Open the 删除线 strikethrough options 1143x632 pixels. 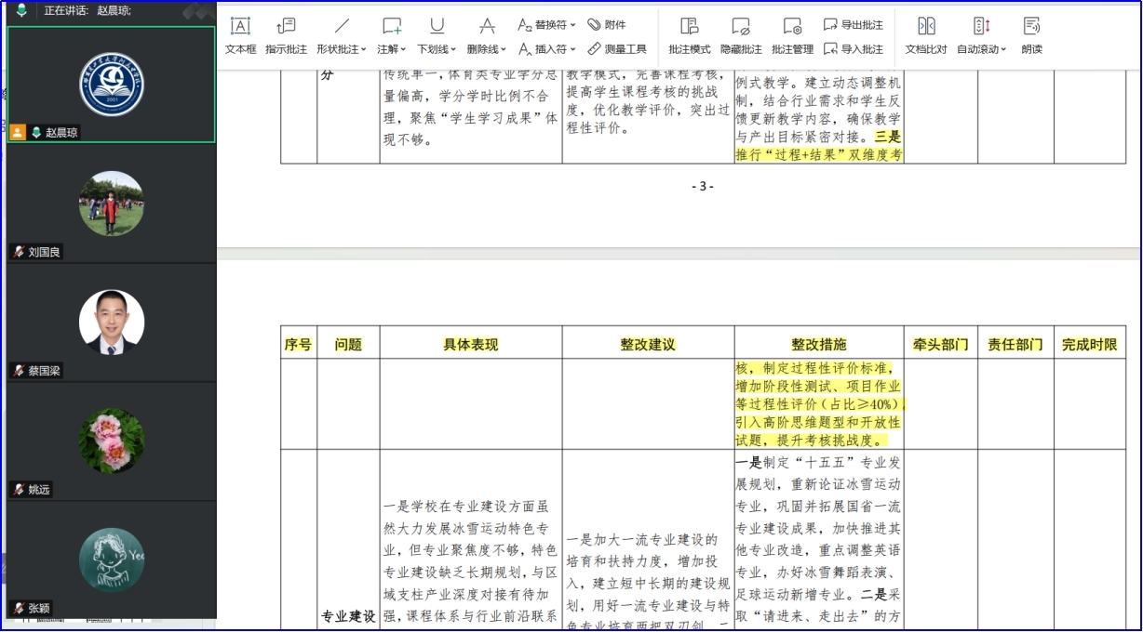pyautogui.click(x=487, y=35)
